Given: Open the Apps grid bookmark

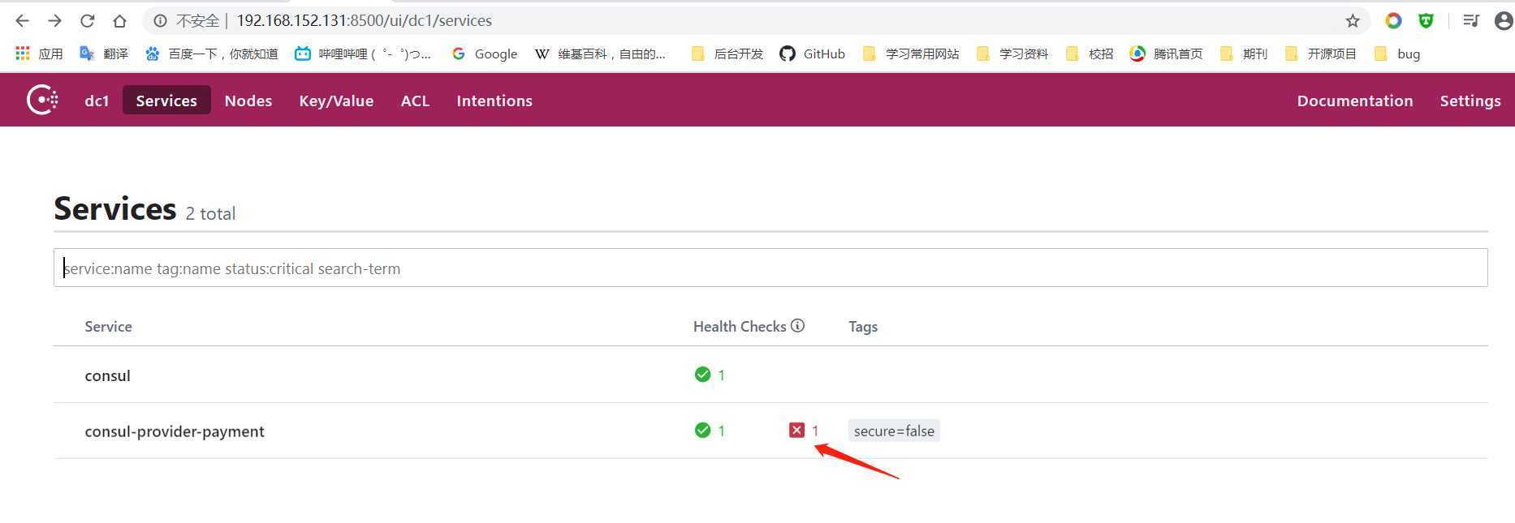Looking at the screenshot, I should (x=39, y=54).
